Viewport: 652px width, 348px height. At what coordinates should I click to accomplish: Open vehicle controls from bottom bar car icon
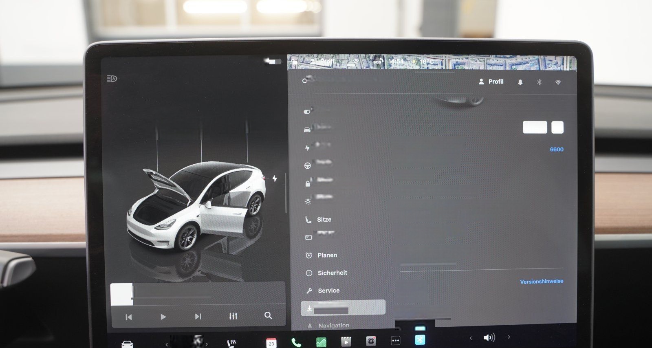pyautogui.click(x=127, y=344)
